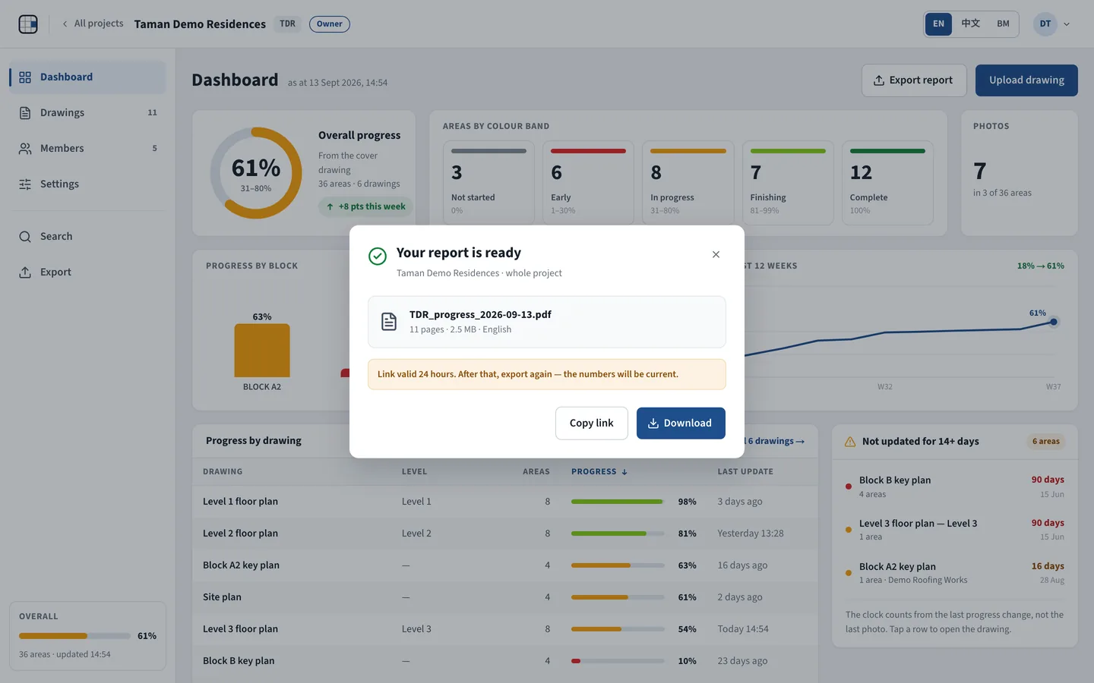Click the 98% progress bar for Level 1
The height and width of the screenshot is (683, 1094).
tap(618, 502)
